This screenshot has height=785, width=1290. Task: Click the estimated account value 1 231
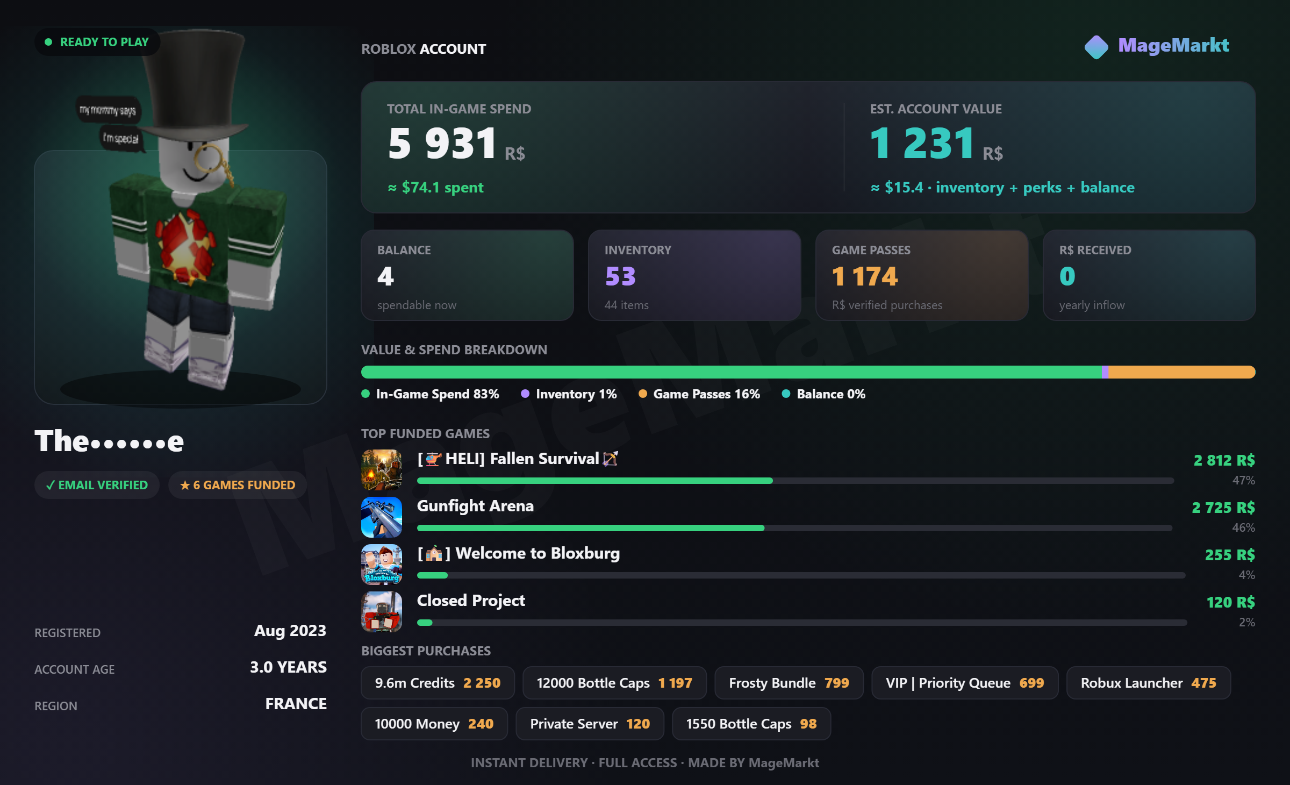[x=922, y=144]
